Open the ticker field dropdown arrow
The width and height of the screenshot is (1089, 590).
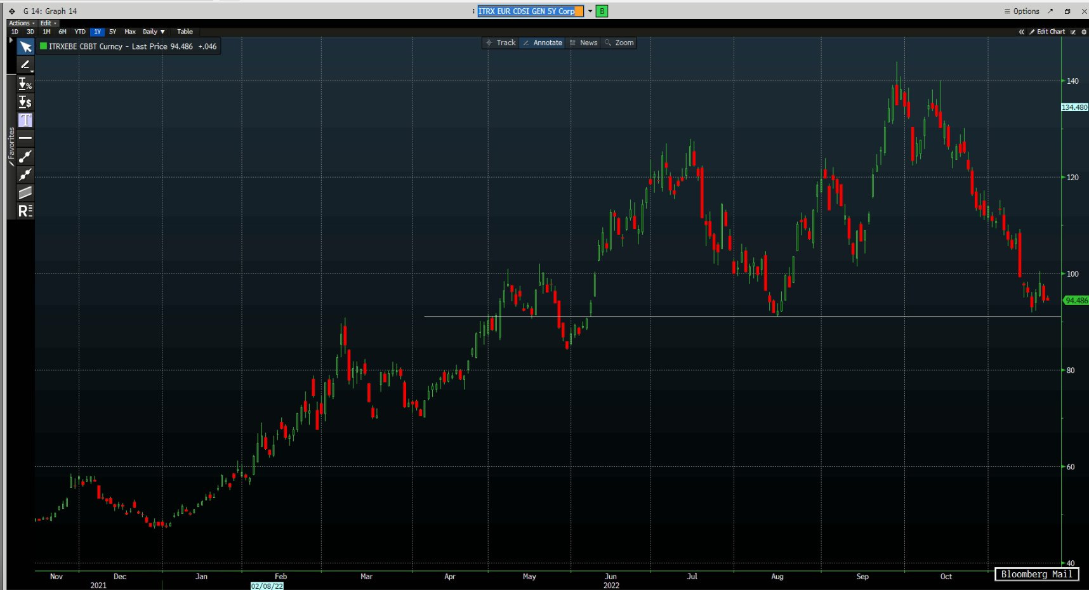(x=590, y=11)
